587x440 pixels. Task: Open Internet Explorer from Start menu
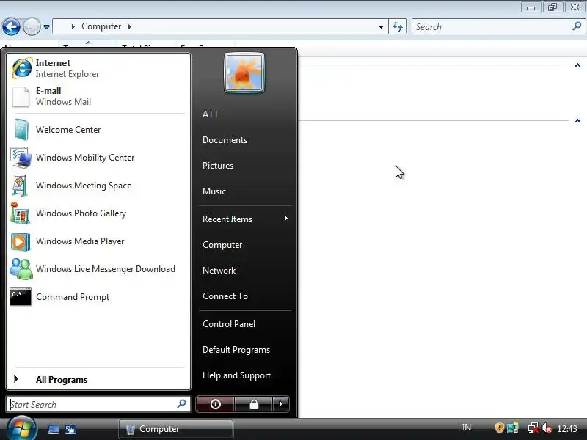[98, 68]
